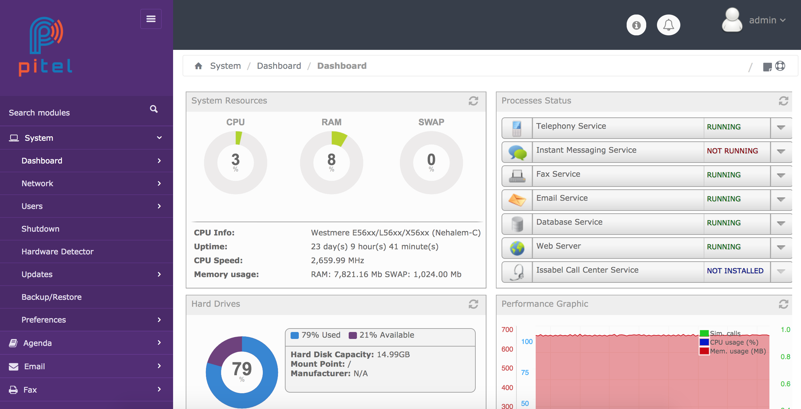The width and height of the screenshot is (801, 409).
Task: Click the sticky note icon in breadcrumb bar
Action: coord(767,67)
